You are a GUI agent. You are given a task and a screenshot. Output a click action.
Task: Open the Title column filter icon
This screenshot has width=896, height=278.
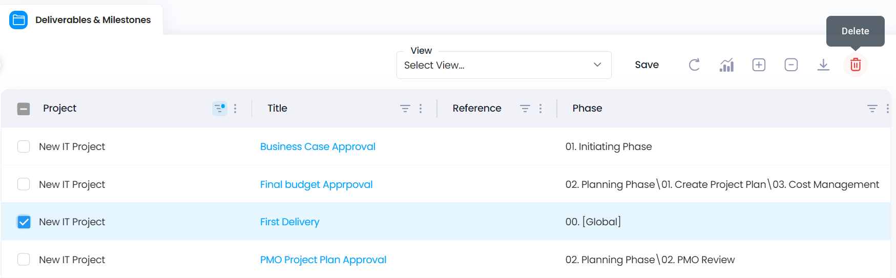405,109
